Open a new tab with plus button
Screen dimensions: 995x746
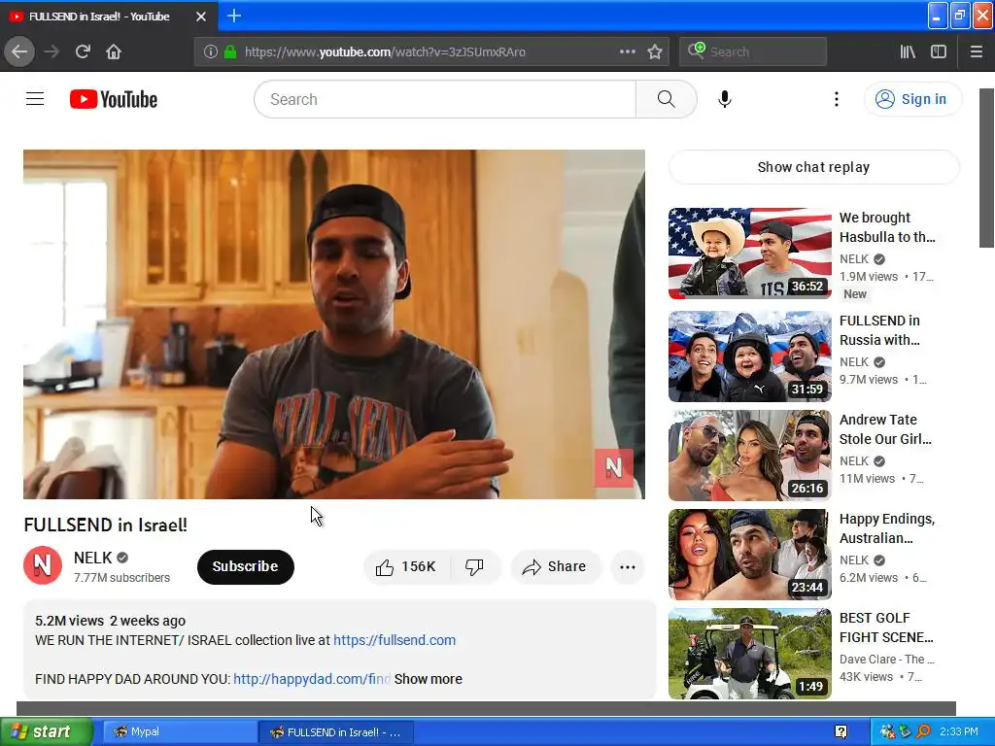pos(233,16)
